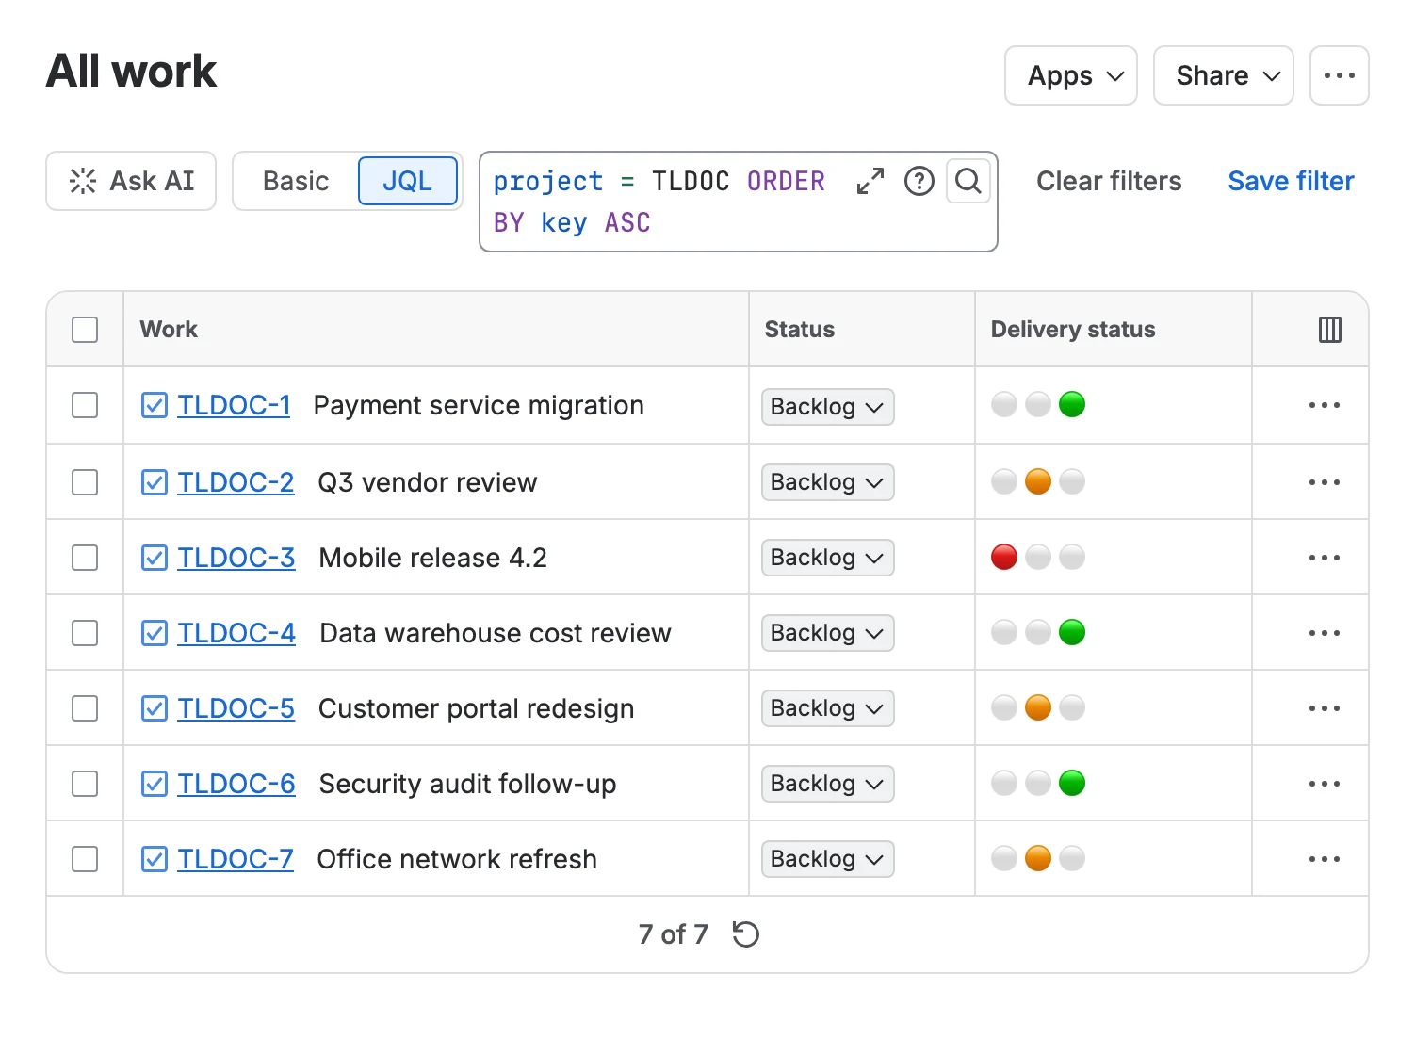Image resolution: width=1415 pixels, height=1055 pixels.
Task: Open the TLDOC-1 issue link
Action: pyautogui.click(x=234, y=405)
